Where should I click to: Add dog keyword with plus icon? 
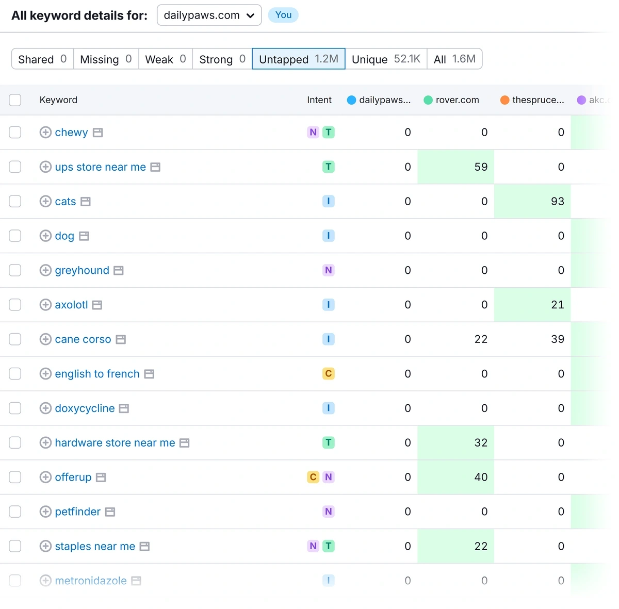click(x=45, y=236)
